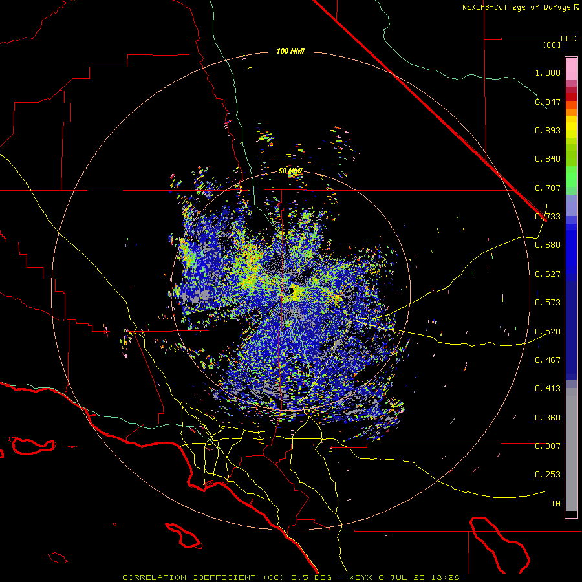Screen dimensions: 582x582
Task: Click the 0.893 scale label
Action: [x=548, y=130]
